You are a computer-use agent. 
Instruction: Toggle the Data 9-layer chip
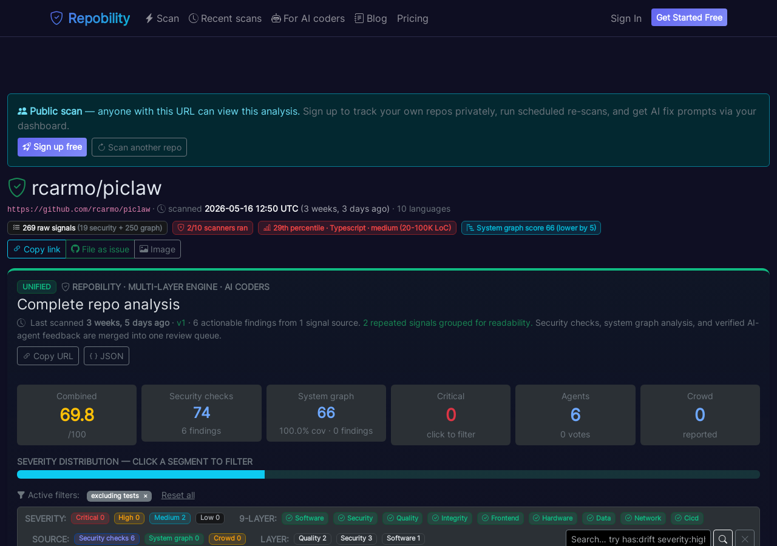point(599,518)
